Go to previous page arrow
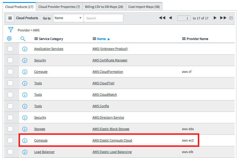This screenshot has width=239, height=158. click(170, 18)
